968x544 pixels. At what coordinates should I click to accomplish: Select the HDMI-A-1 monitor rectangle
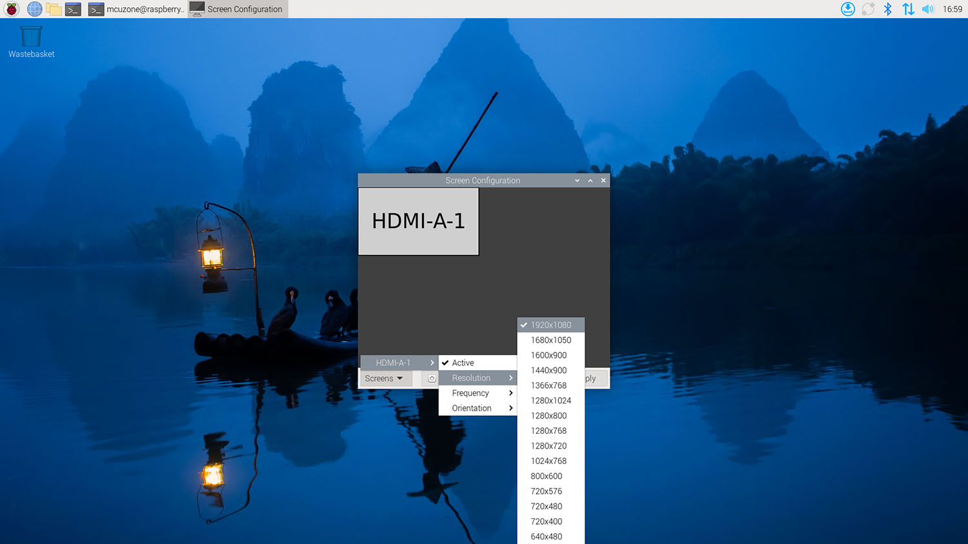coord(418,221)
